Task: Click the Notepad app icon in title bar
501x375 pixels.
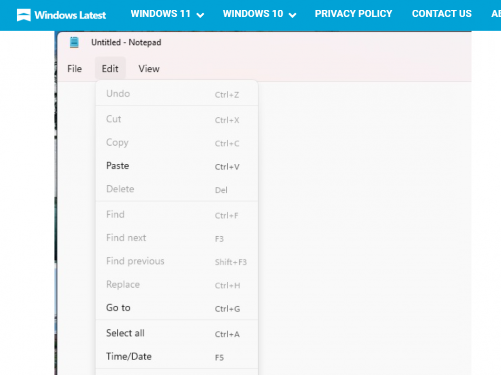Action: click(x=74, y=42)
